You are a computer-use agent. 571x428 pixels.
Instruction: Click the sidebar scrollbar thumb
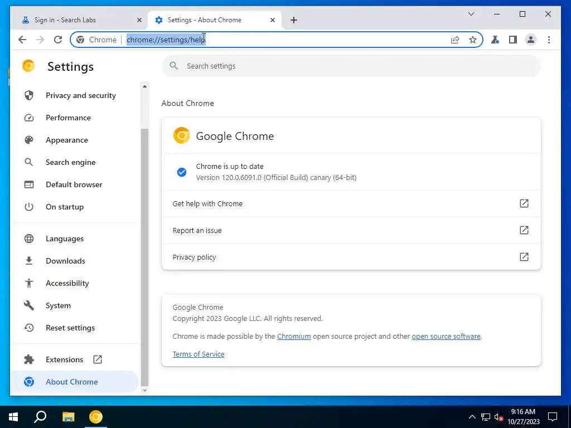pyautogui.click(x=144, y=256)
